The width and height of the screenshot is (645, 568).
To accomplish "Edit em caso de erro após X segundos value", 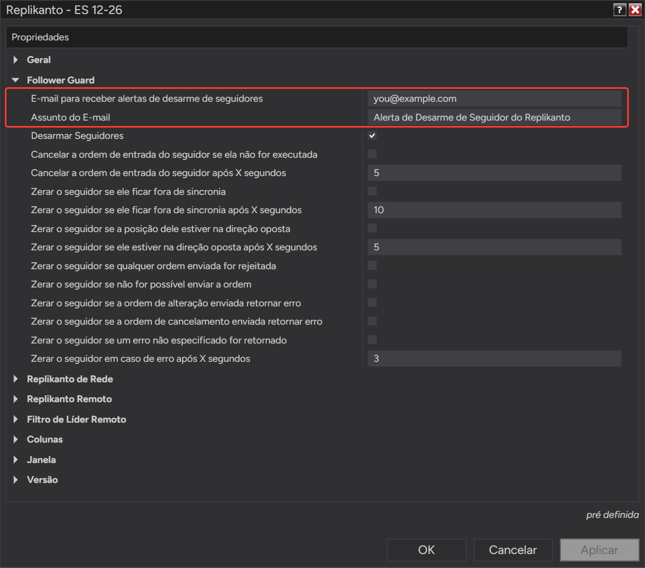I will (495, 359).
